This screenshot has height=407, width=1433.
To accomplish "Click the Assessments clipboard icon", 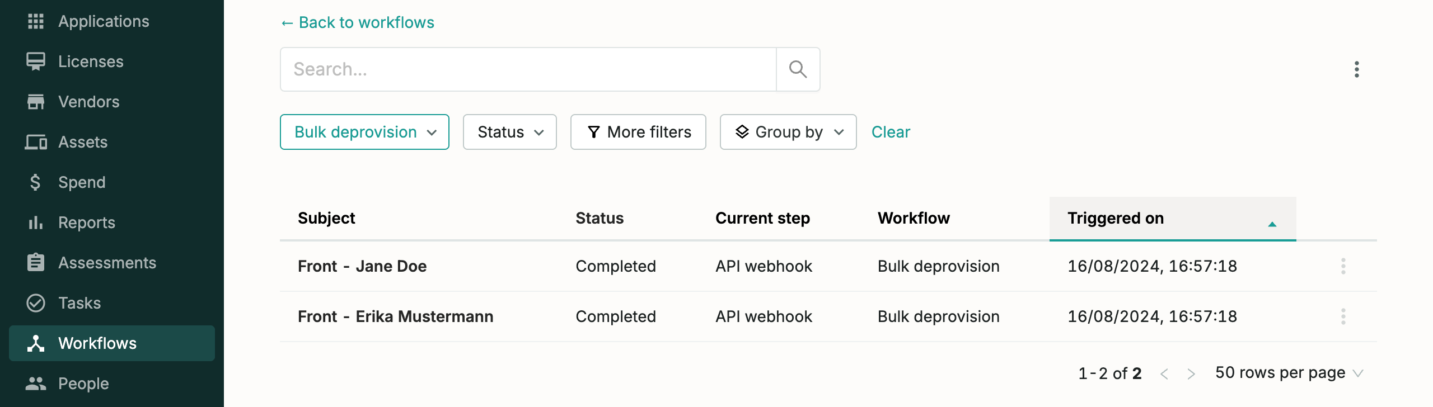I will point(36,262).
